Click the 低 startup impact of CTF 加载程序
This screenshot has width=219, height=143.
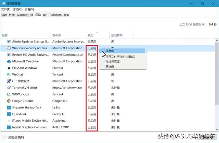(113, 81)
